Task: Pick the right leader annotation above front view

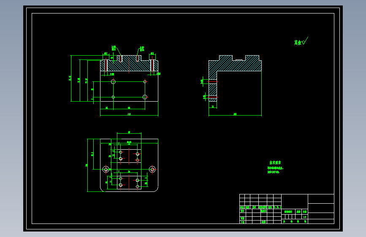Action: click(x=142, y=49)
